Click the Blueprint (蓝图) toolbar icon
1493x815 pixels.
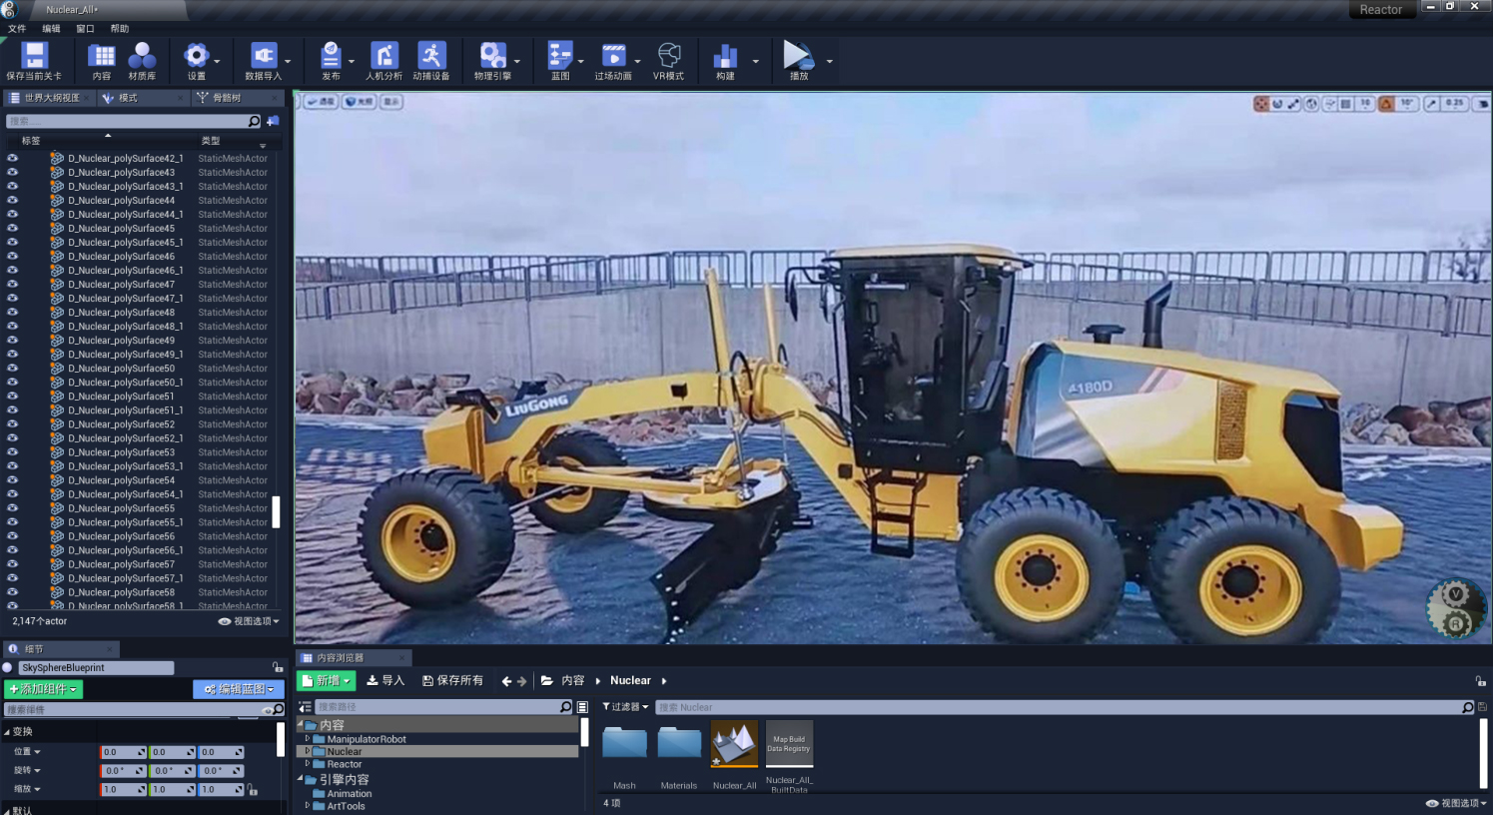click(560, 56)
